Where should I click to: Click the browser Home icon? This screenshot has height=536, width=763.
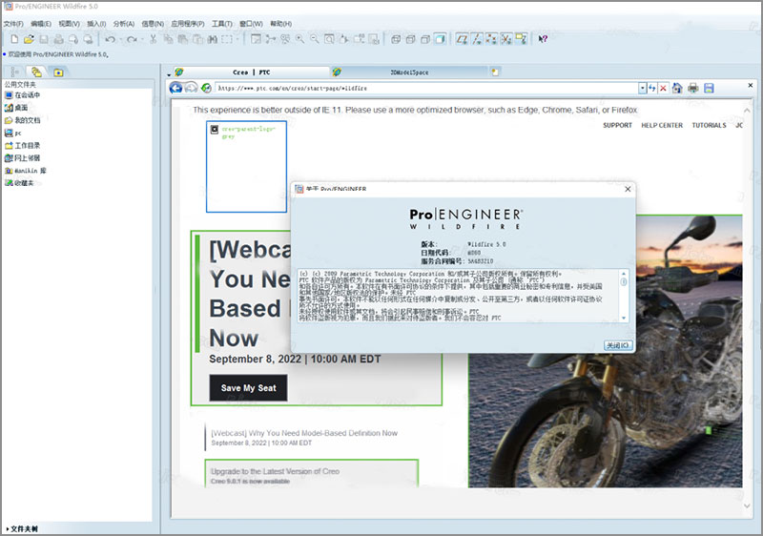(x=676, y=88)
